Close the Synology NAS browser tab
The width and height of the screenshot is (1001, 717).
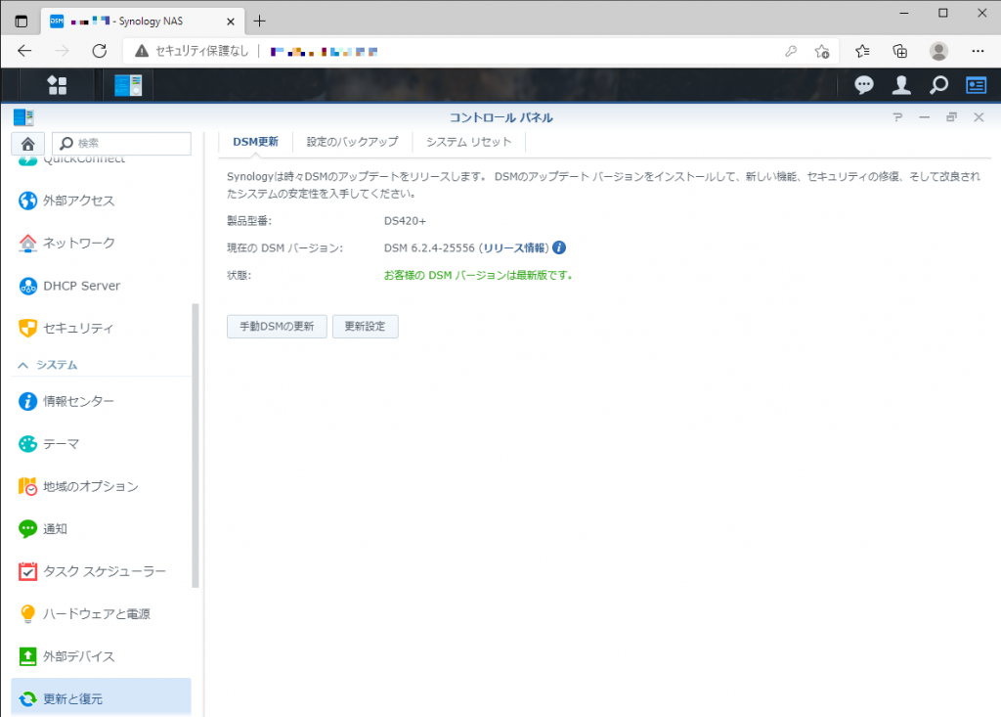(231, 22)
